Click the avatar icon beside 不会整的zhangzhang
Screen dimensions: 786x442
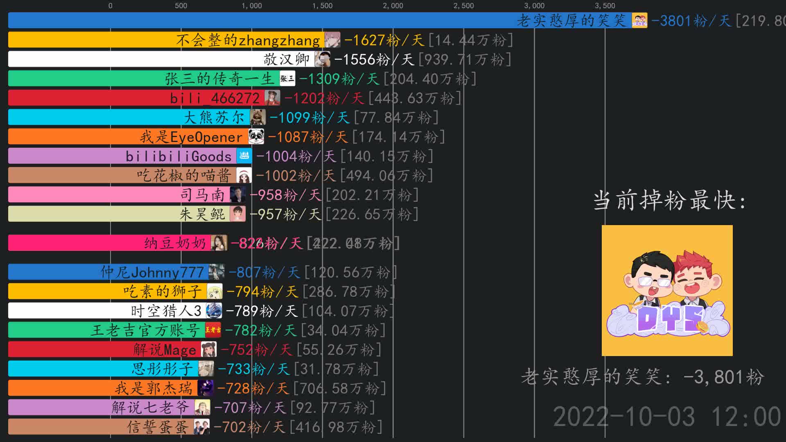click(332, 40)
